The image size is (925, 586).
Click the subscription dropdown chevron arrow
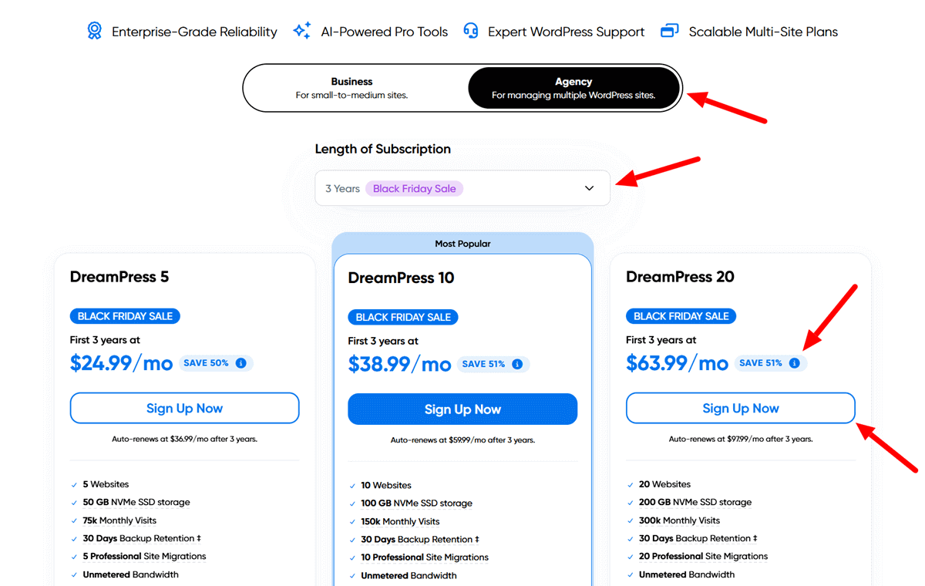point(589,187)
